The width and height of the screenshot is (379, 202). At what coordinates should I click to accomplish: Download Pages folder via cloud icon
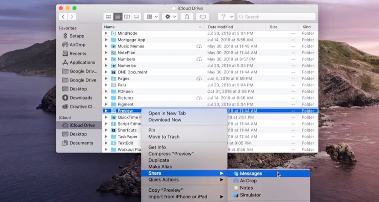point(199,79)
